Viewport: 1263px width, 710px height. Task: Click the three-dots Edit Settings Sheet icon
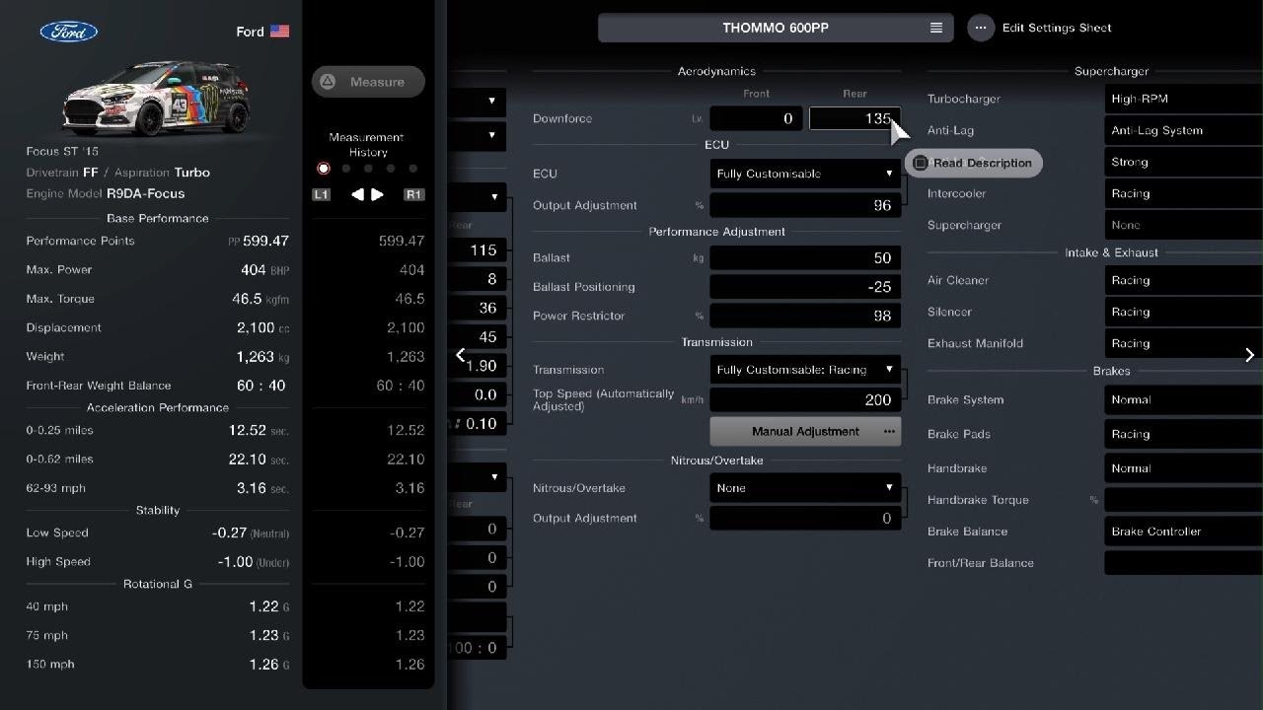[981, 28]
